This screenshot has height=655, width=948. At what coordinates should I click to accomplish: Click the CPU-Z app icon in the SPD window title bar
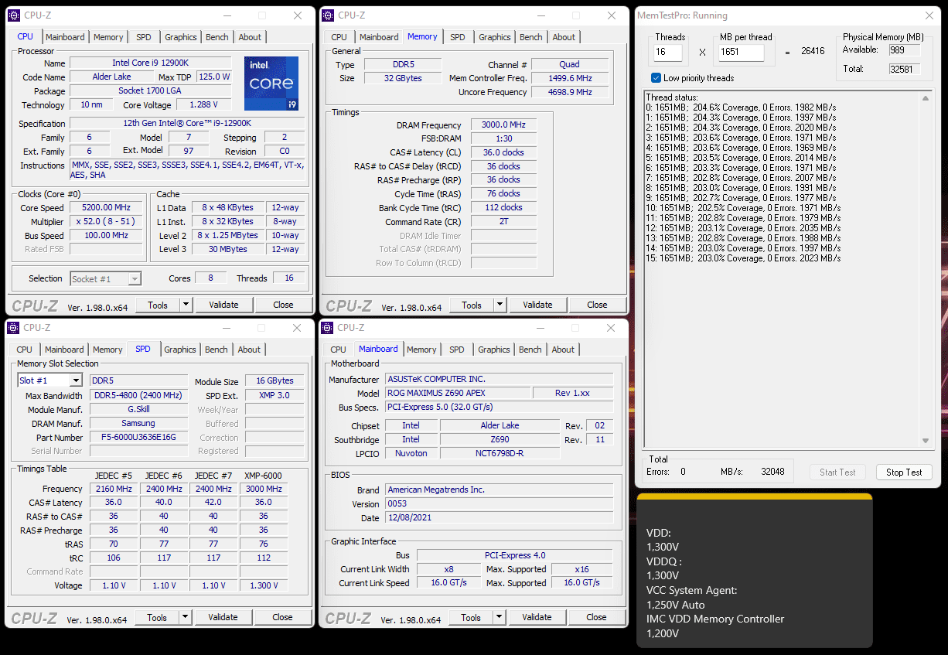pos(13,328)
